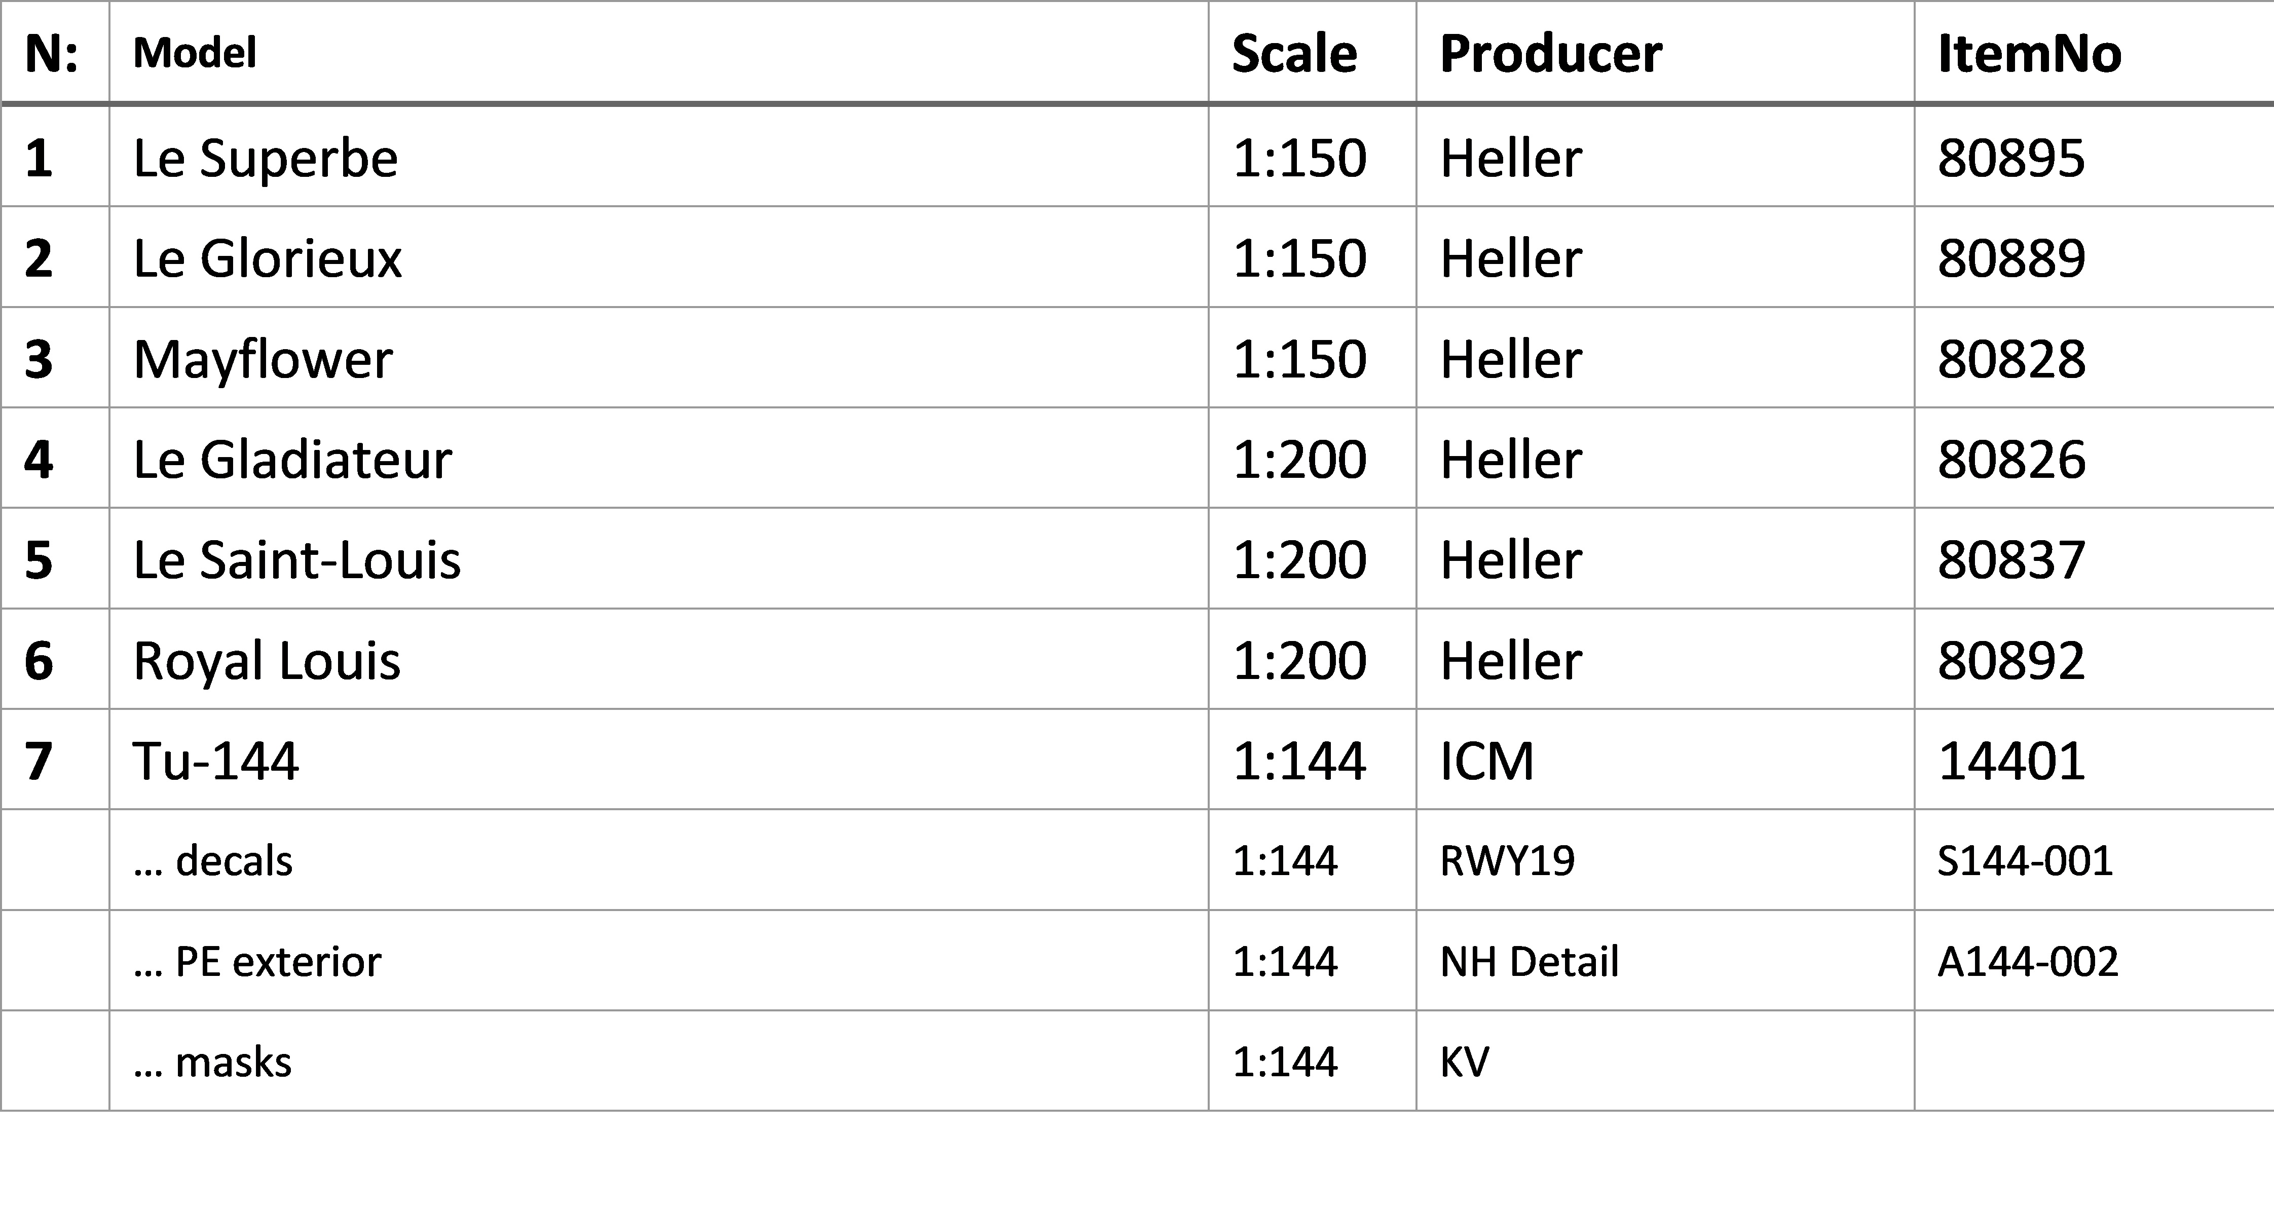Click the Le Saint-Louis model cell
Viewport: 2274px width, 1209px height.
coord(658,558)
